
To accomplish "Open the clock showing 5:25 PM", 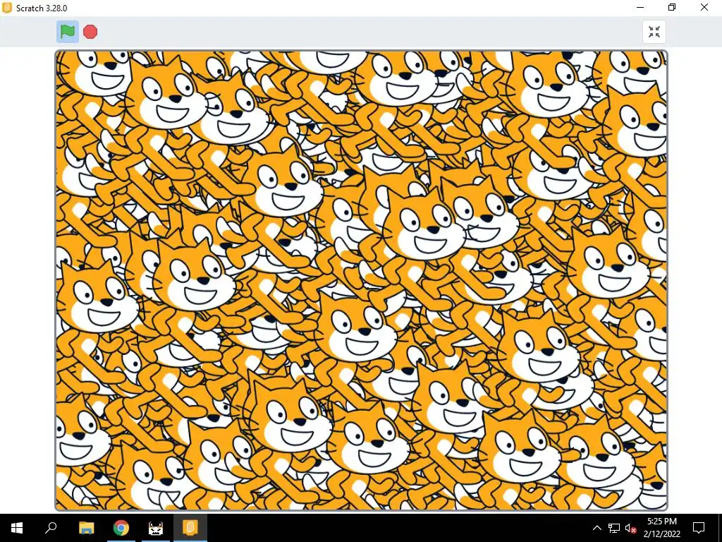I will [661, 528].
